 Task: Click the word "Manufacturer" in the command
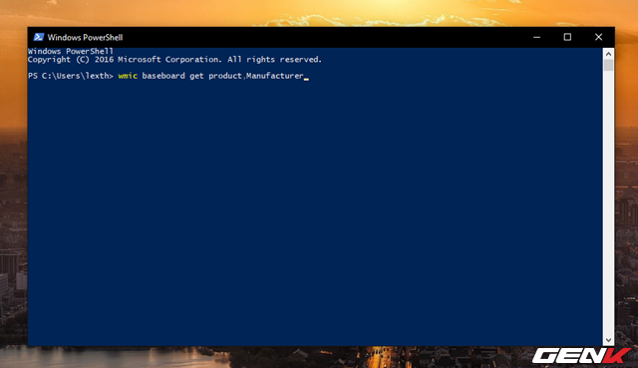click(275, 76)
